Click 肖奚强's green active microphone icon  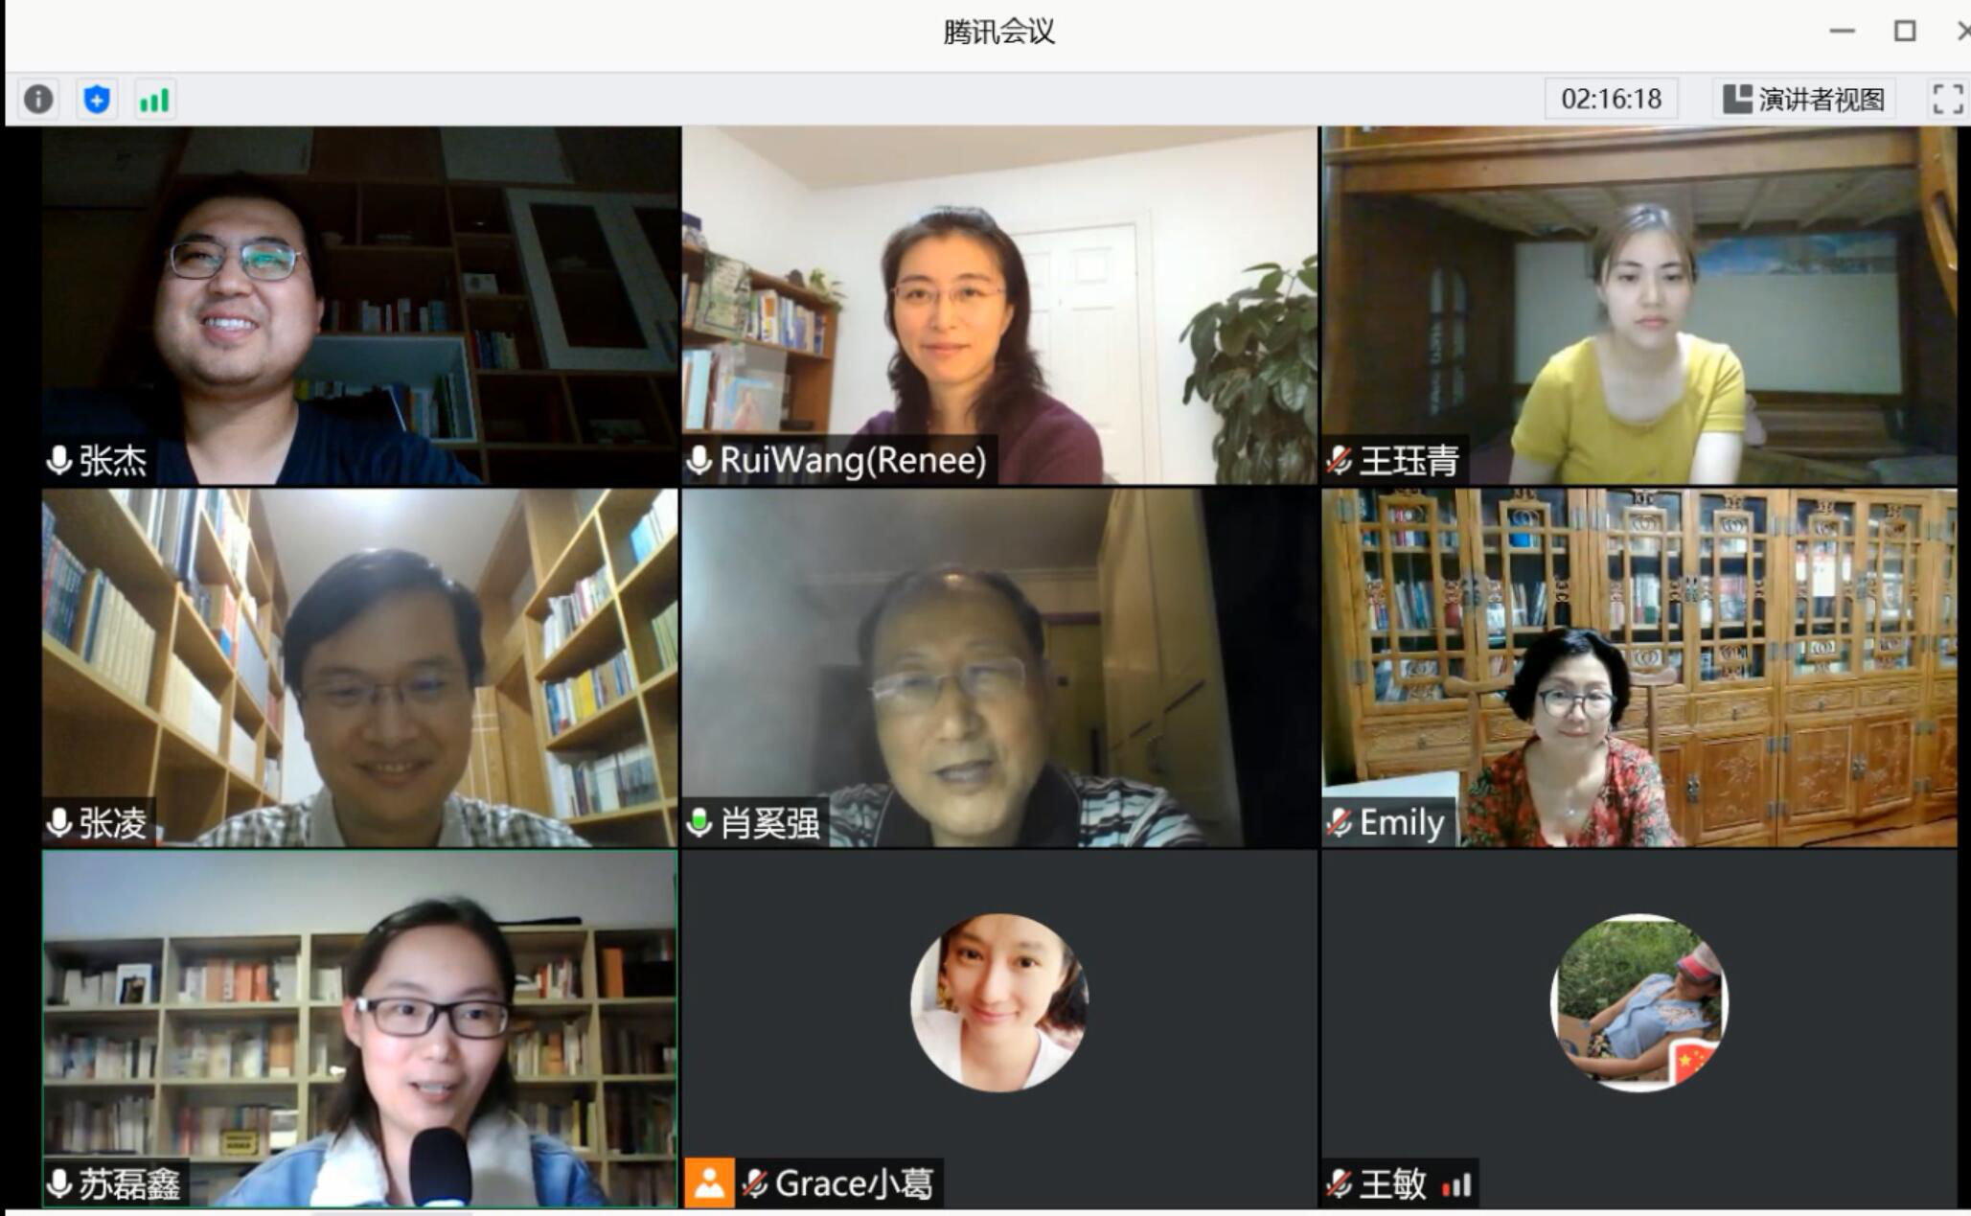[699, 822]
